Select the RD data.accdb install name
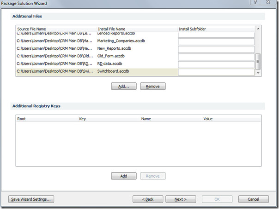The width and height of the screenshot is (279, 209). click(x=109, y=64)
